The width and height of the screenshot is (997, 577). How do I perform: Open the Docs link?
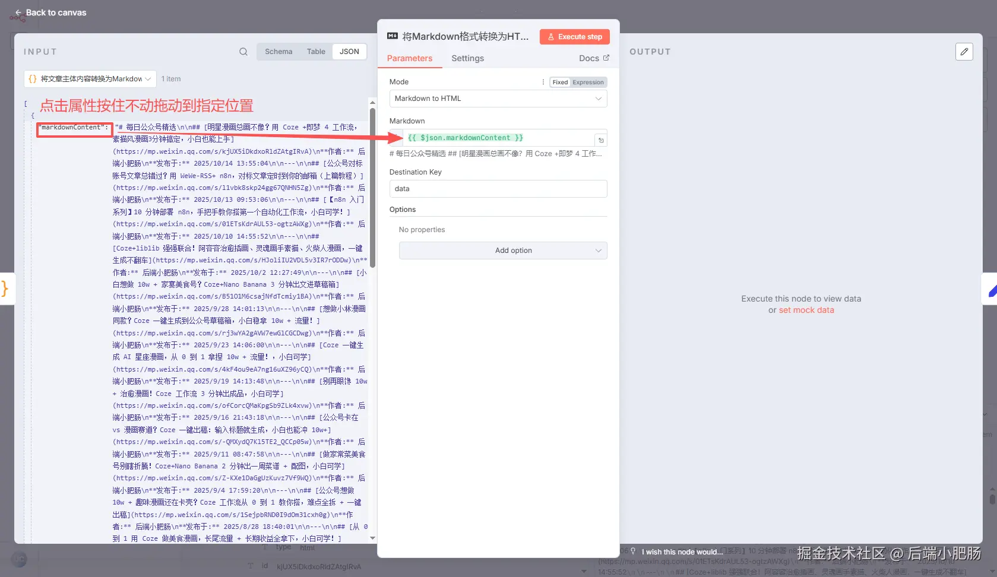(594, 58)
